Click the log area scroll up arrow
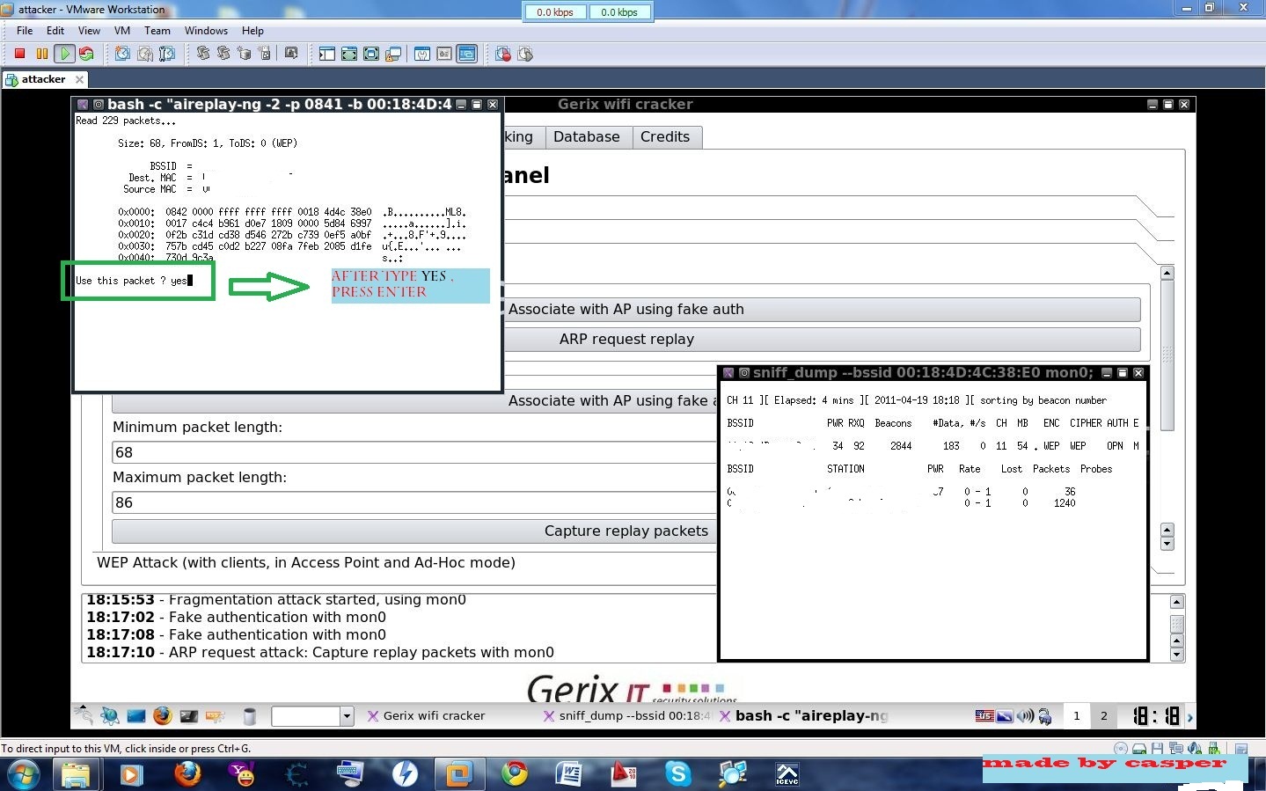The height and width of the screenshot is (791, 1266). pyautogui.click(x=1177, y=602)
